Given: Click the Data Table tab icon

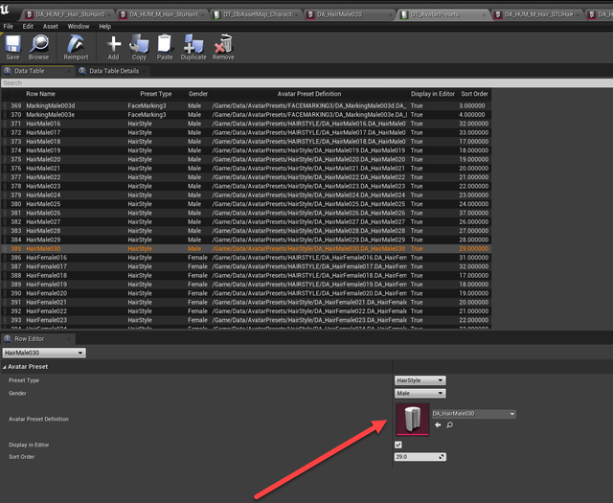Looking at the screenshot, I should click(8, 71).
